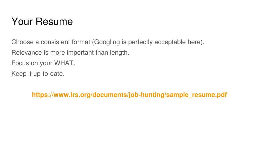Select the word "Resume" in the title

click(54, 22)
